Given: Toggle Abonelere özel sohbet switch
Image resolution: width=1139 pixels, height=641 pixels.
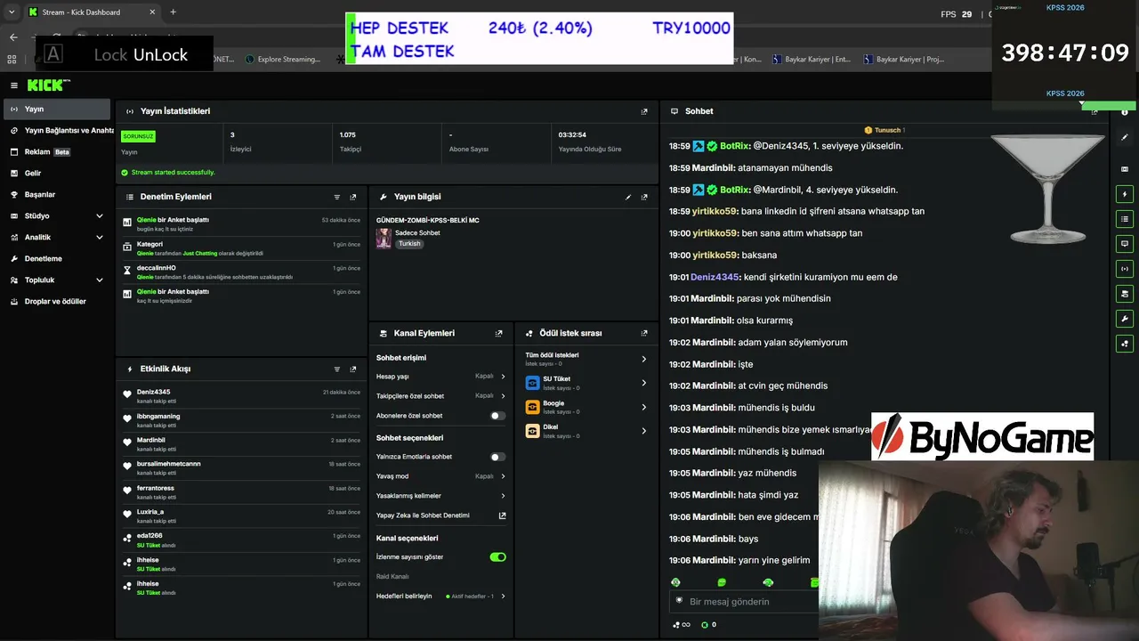Looking at the screenshot, I should click(498, 416).
